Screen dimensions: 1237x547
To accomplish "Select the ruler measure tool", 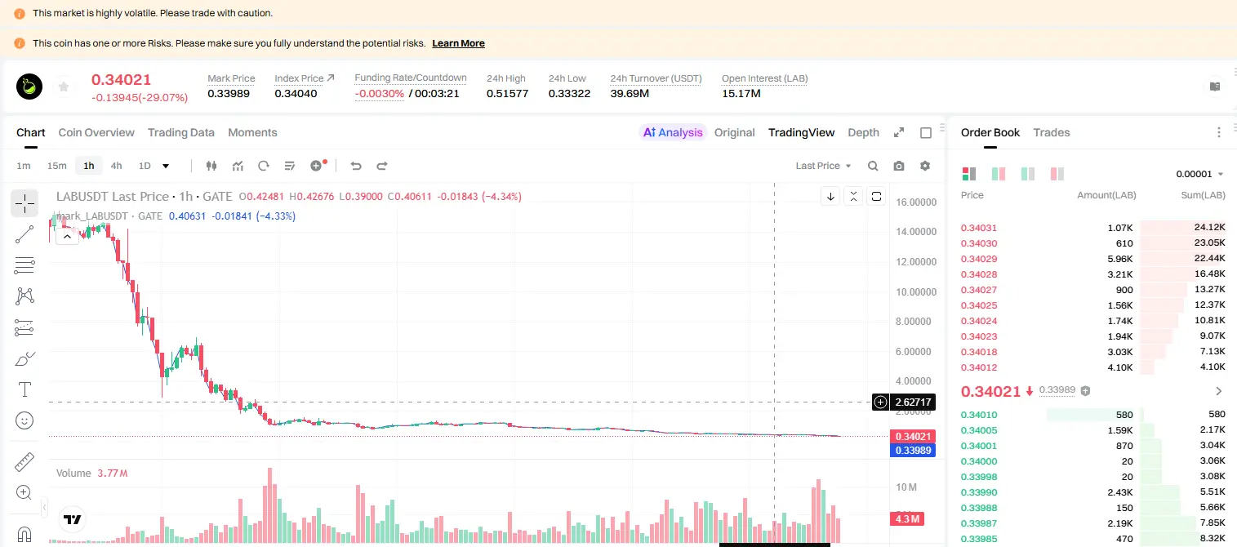I will click(x=24, y=462).
